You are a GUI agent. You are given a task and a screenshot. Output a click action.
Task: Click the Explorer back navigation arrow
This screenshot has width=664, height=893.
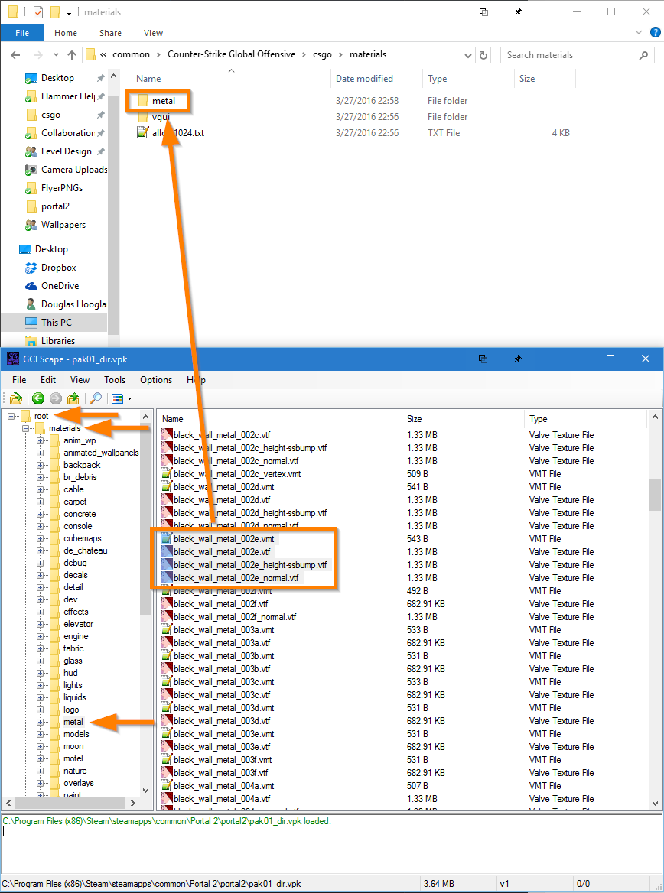[x=15, y=55]
